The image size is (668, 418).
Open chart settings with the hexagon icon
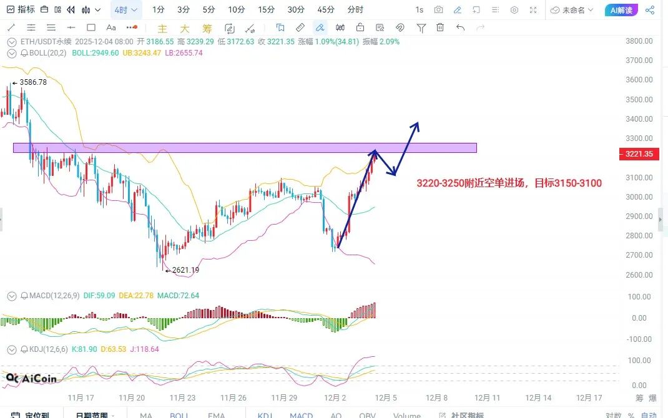tap(514, 10)
